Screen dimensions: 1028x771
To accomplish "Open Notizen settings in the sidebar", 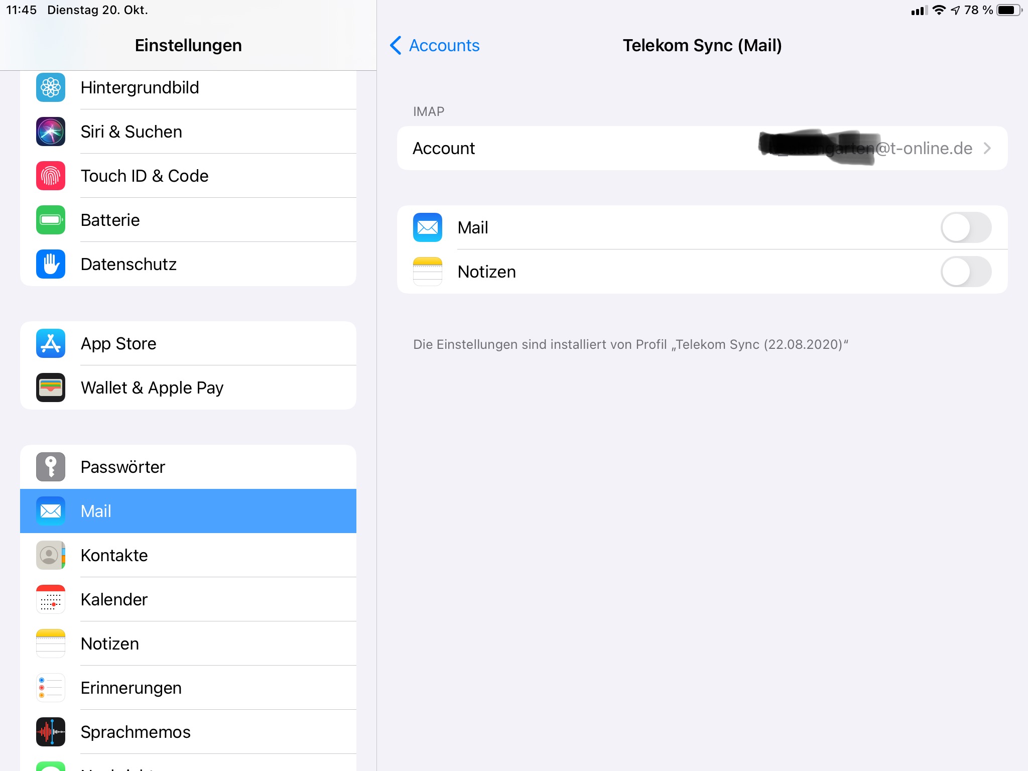I will coord(188,644).
